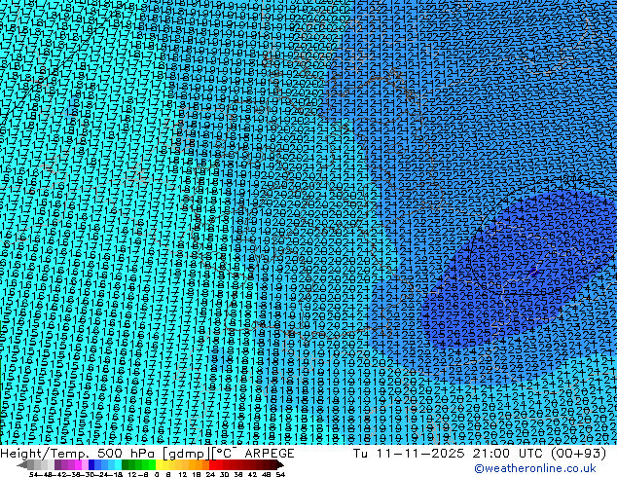Click the cyan legend swatch above -18
The width and height of the screenshot is (617, 477).
click(x=118, y=464)
